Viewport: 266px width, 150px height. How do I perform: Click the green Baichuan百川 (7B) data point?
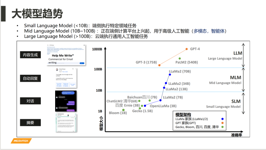point(150,100)
